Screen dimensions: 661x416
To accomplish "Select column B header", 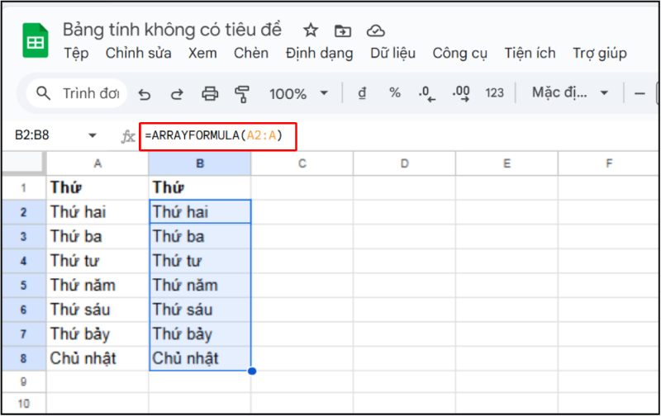I will click(x=200, y=163).
